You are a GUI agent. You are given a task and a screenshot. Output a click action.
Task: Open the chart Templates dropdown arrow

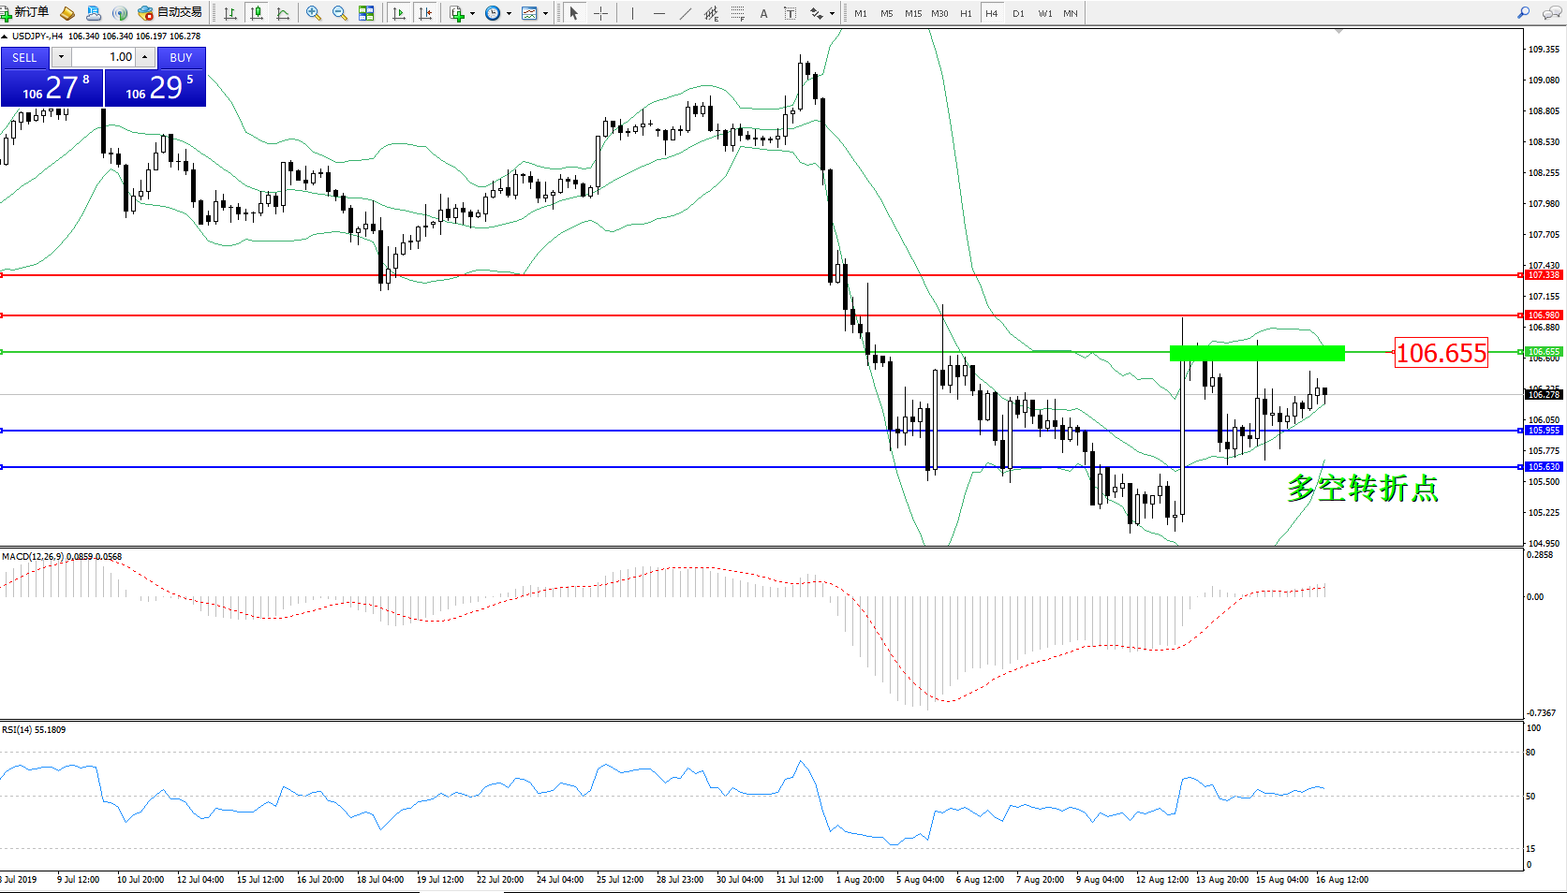point(545,13)
